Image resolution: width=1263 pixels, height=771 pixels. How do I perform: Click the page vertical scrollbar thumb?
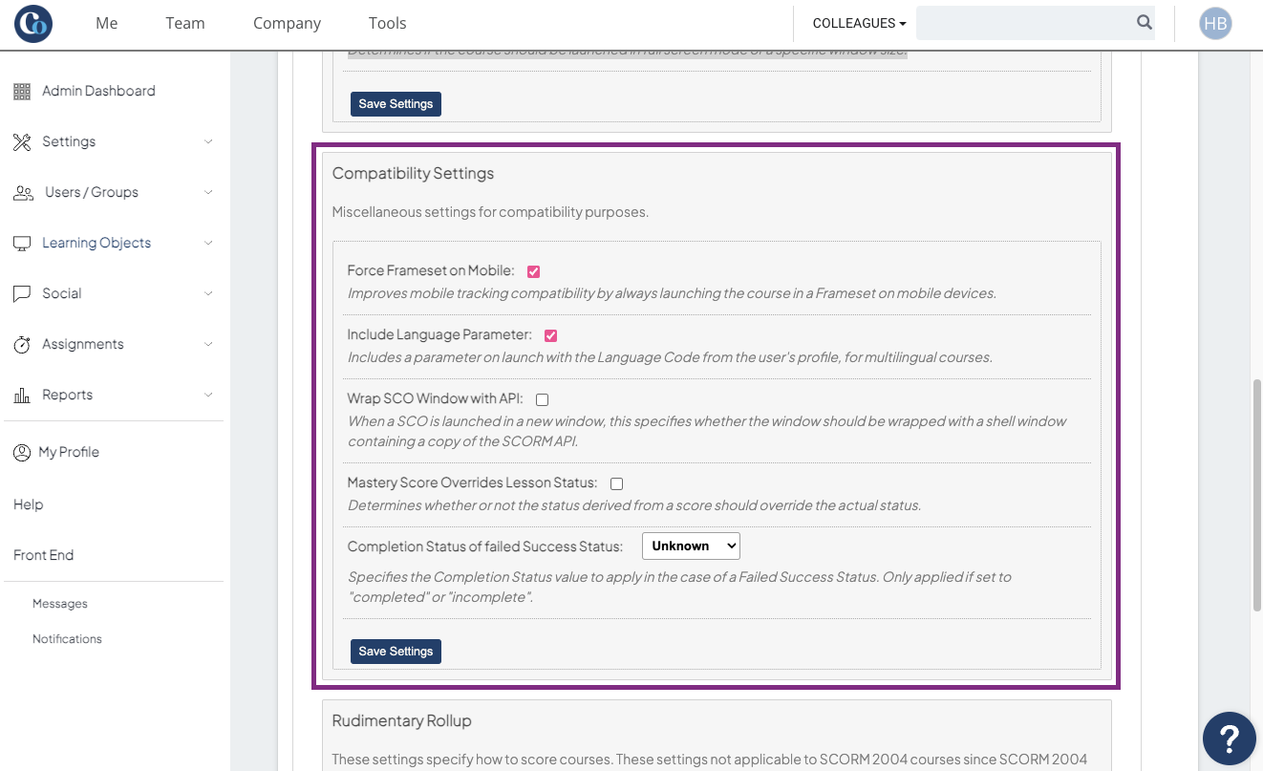(1257, 495)
